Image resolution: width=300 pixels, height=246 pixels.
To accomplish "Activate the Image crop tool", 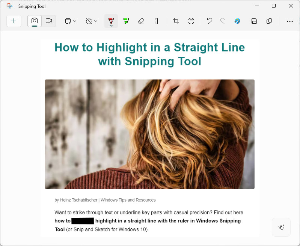I will pyautogui.click(x=176, y=21).
